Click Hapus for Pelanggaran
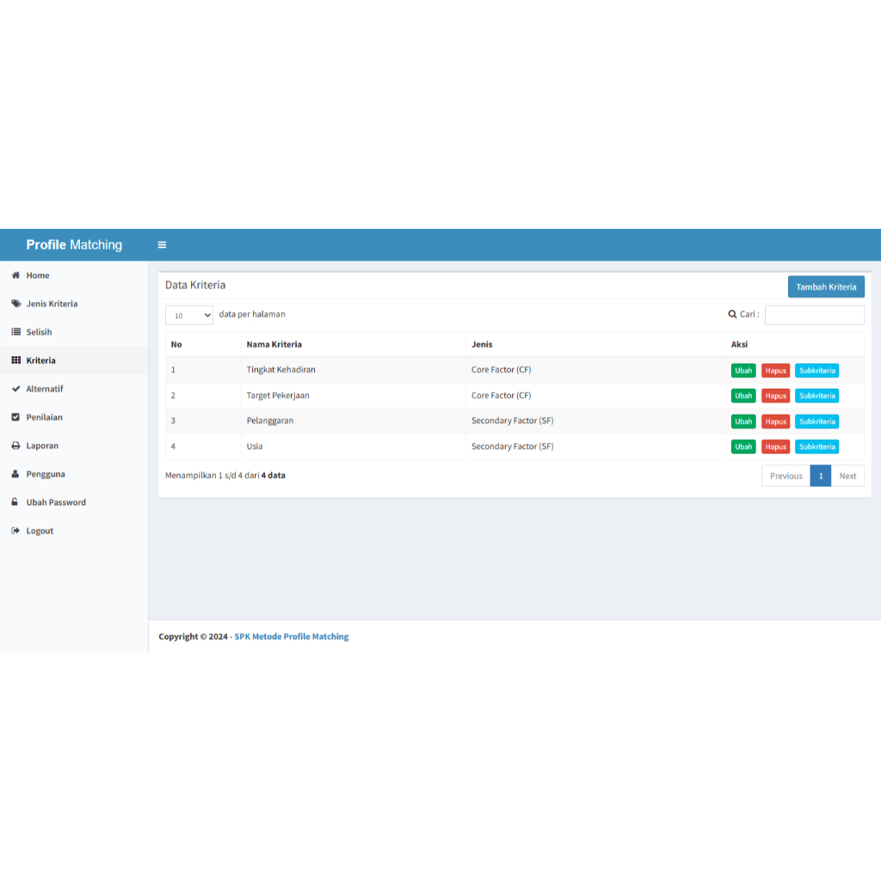The image size is (881, 881). click(775, 422)
